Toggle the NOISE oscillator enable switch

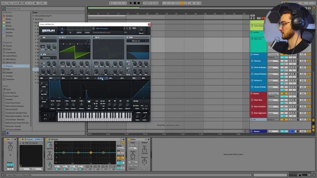click(x=41, y=54)
